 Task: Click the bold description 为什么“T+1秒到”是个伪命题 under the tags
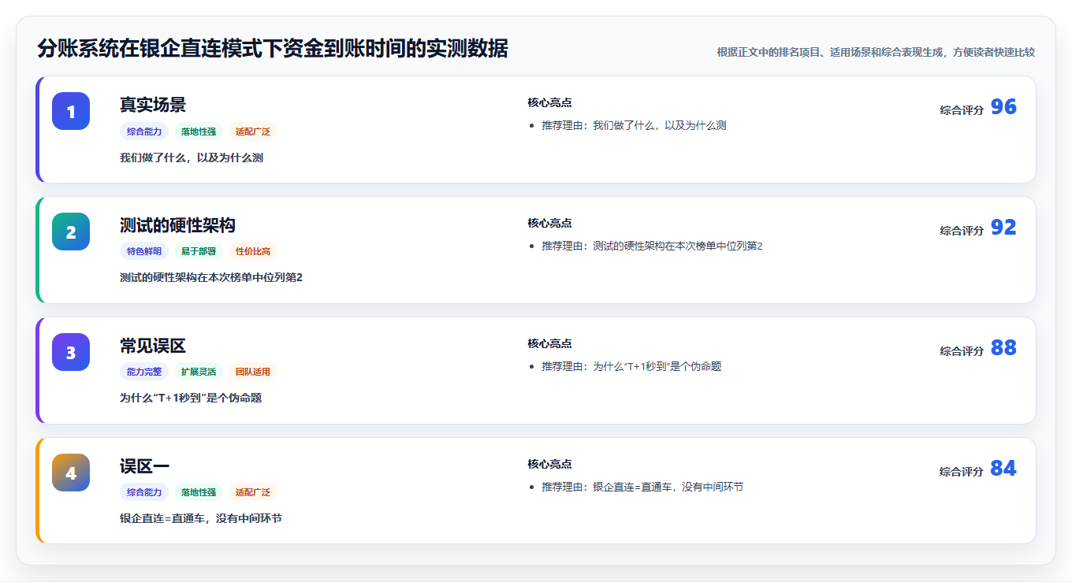191,398
